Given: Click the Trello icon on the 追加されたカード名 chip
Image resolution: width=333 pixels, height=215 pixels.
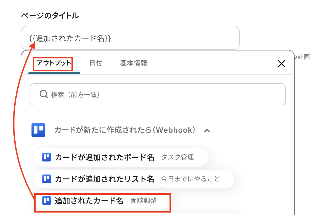Looking at the screenshot, I should [x=47, y=200].
